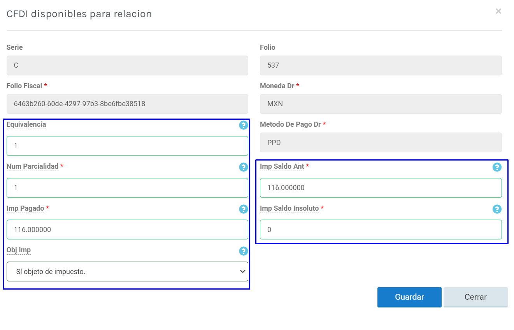Click the disabled Serie field
Screen dimensions: 514x330
[127, 65]
